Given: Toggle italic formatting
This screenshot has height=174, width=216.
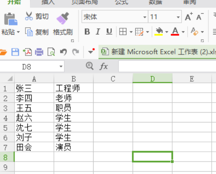Looking at the screenshot, I should coord(98,32).
